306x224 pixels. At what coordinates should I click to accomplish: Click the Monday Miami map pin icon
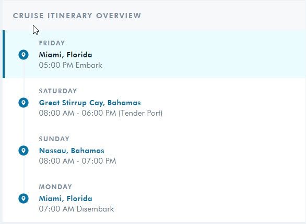pos(23,198)
